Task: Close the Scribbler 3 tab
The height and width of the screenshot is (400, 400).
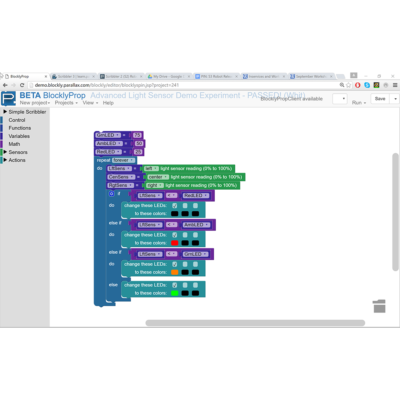Action: pyautogui.click(x=93, y=76)
